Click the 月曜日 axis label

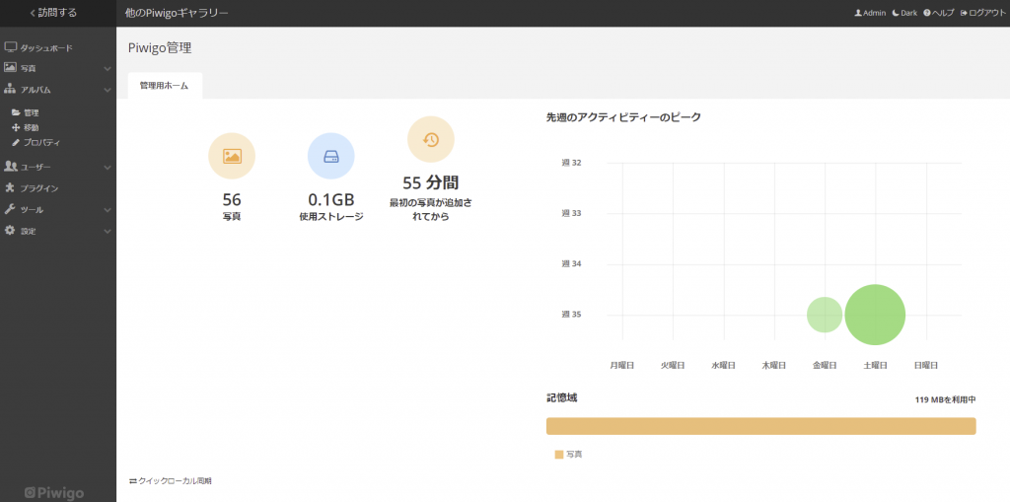pos(621,365)
